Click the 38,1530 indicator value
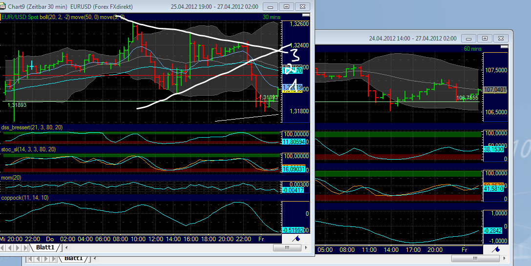 tap(493, 149)
